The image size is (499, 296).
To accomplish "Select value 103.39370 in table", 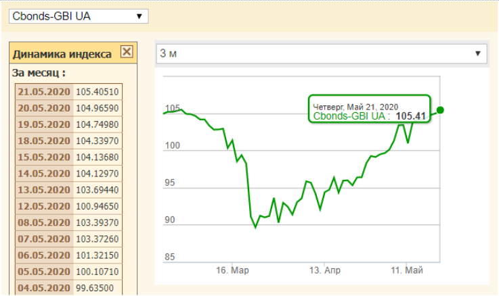I will click(x=97, y=222).
